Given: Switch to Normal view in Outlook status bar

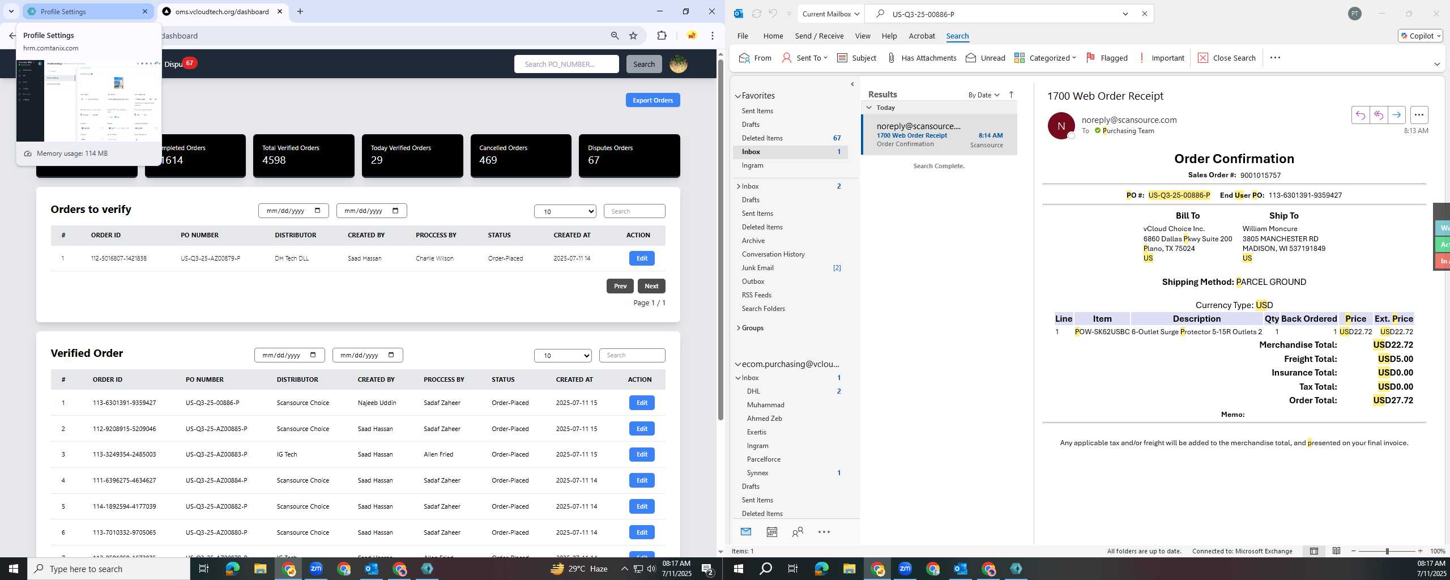Looking at the screenshot, I should pos(1313,551).
